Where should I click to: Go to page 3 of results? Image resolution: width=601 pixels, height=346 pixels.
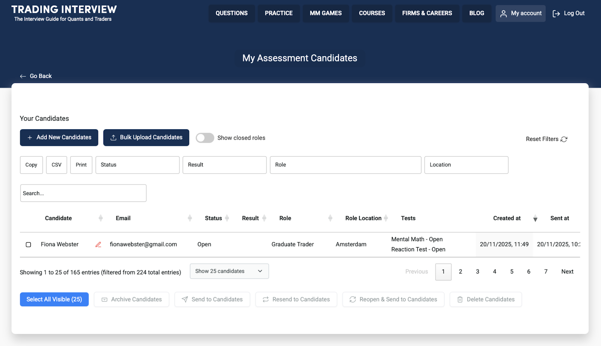click(x=477, y=272)
